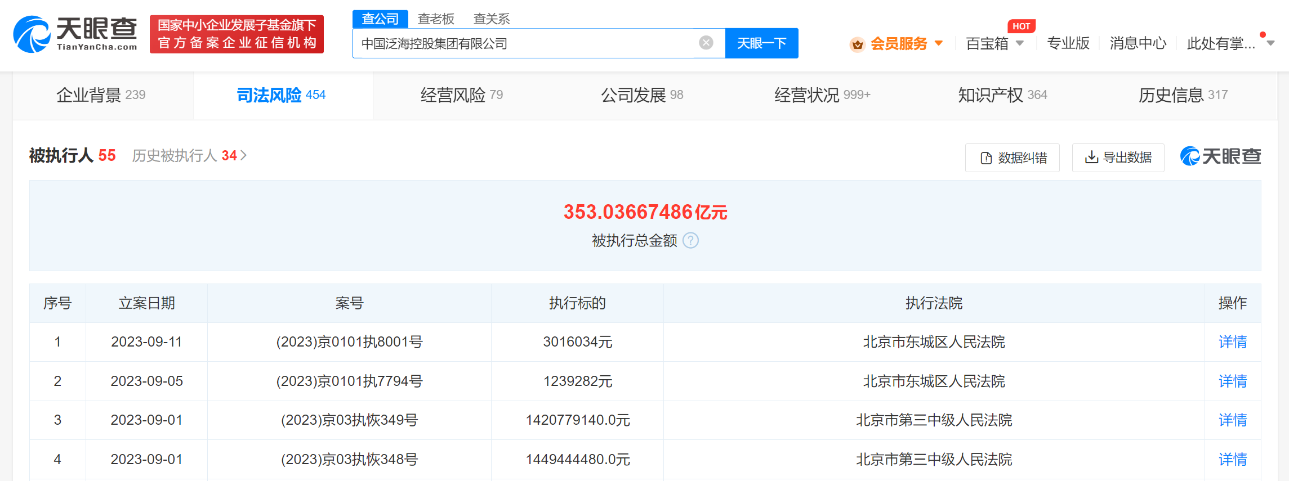This screenshot has height=481, width=1289.
Task: Open 百宝箱 menu
Action: point(987,43)
